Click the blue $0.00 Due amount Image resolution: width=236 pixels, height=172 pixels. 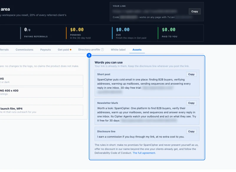pyautogui.click(x=123, y=30)
